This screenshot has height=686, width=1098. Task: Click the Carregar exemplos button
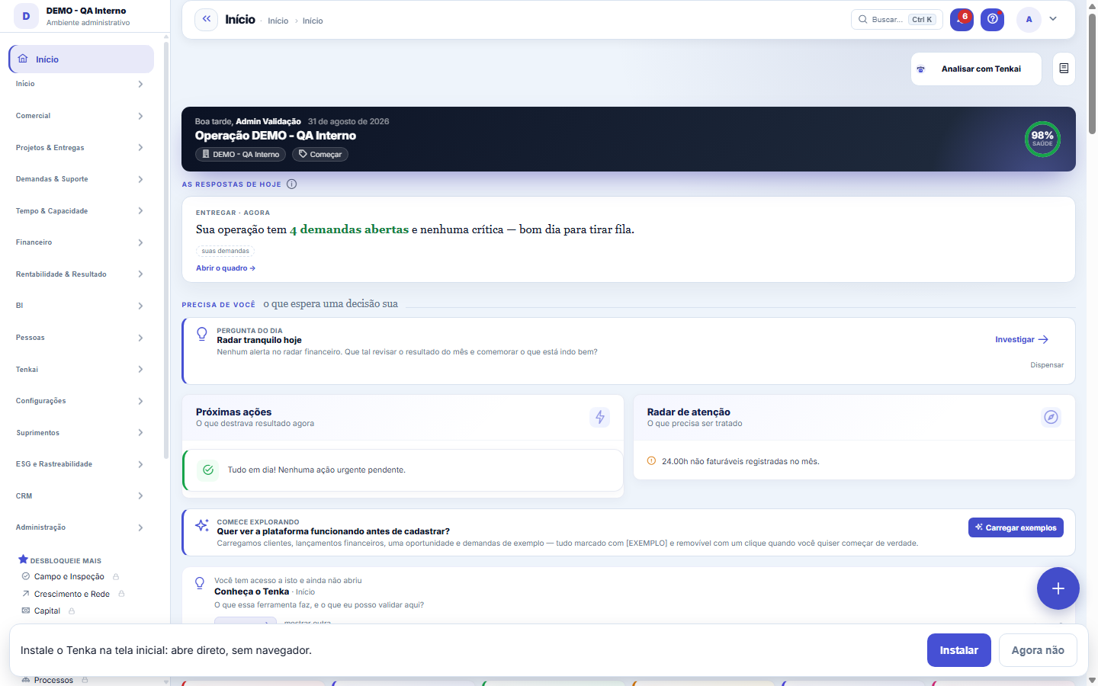(1016, 527)
